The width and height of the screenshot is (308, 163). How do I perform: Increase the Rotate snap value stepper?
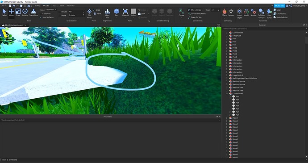tap(83, 11)
